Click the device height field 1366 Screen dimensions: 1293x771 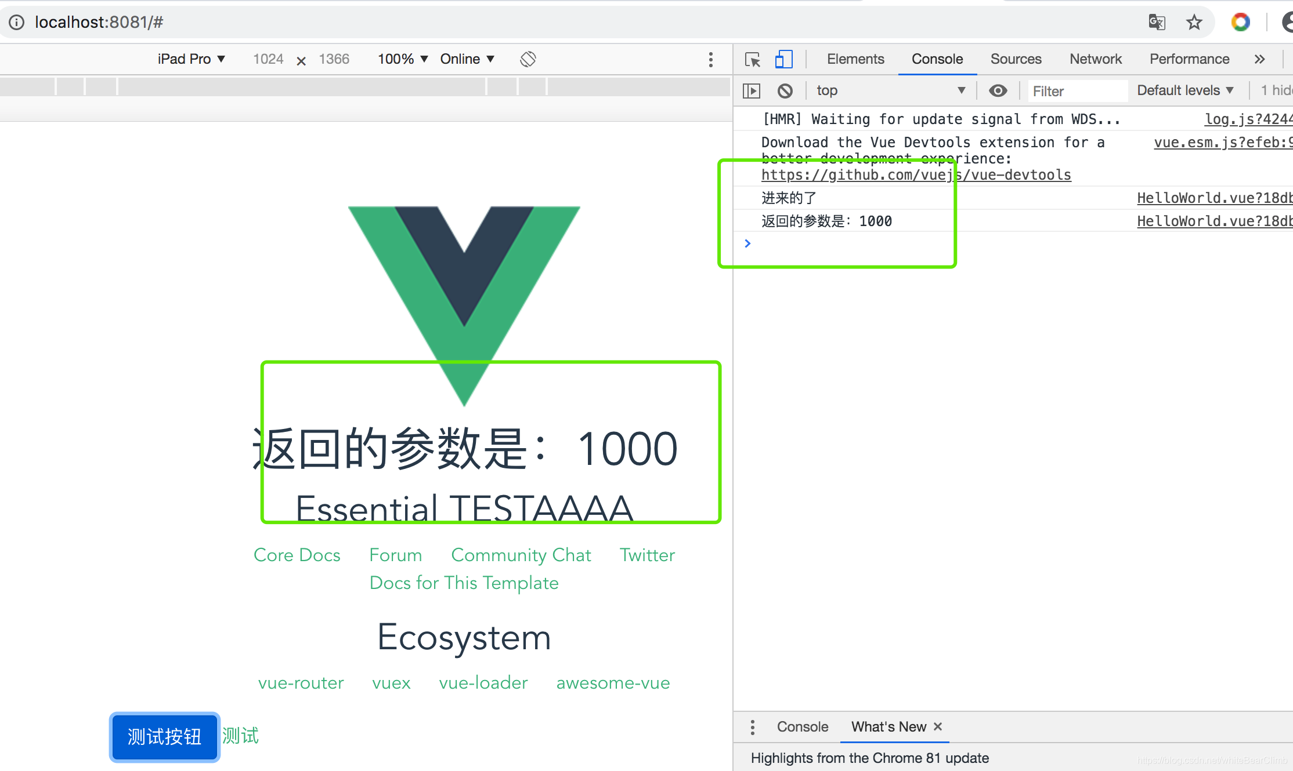[x=334, y=59]
